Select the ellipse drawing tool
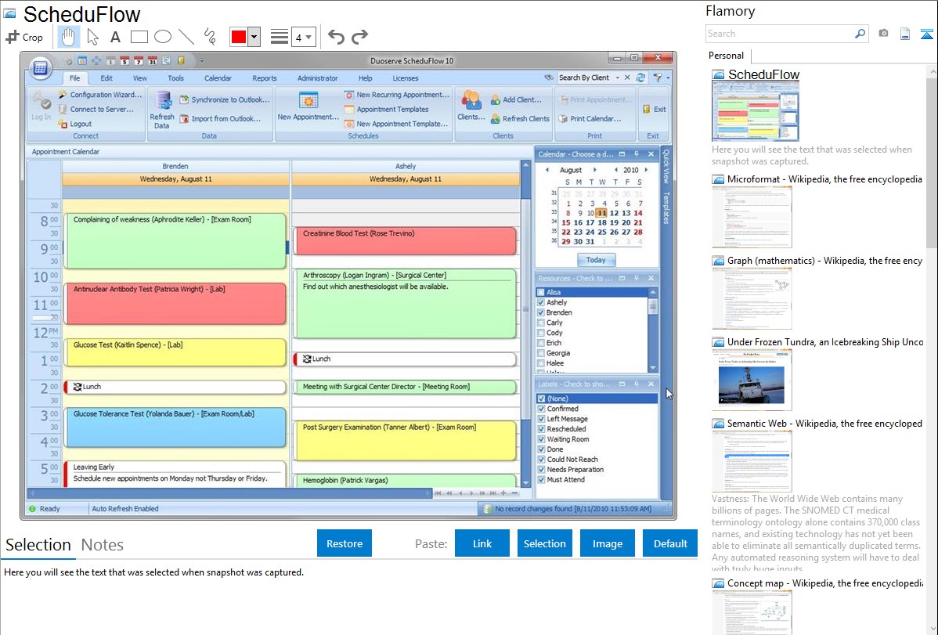This screenshot has height=635, width=938. 163,37
